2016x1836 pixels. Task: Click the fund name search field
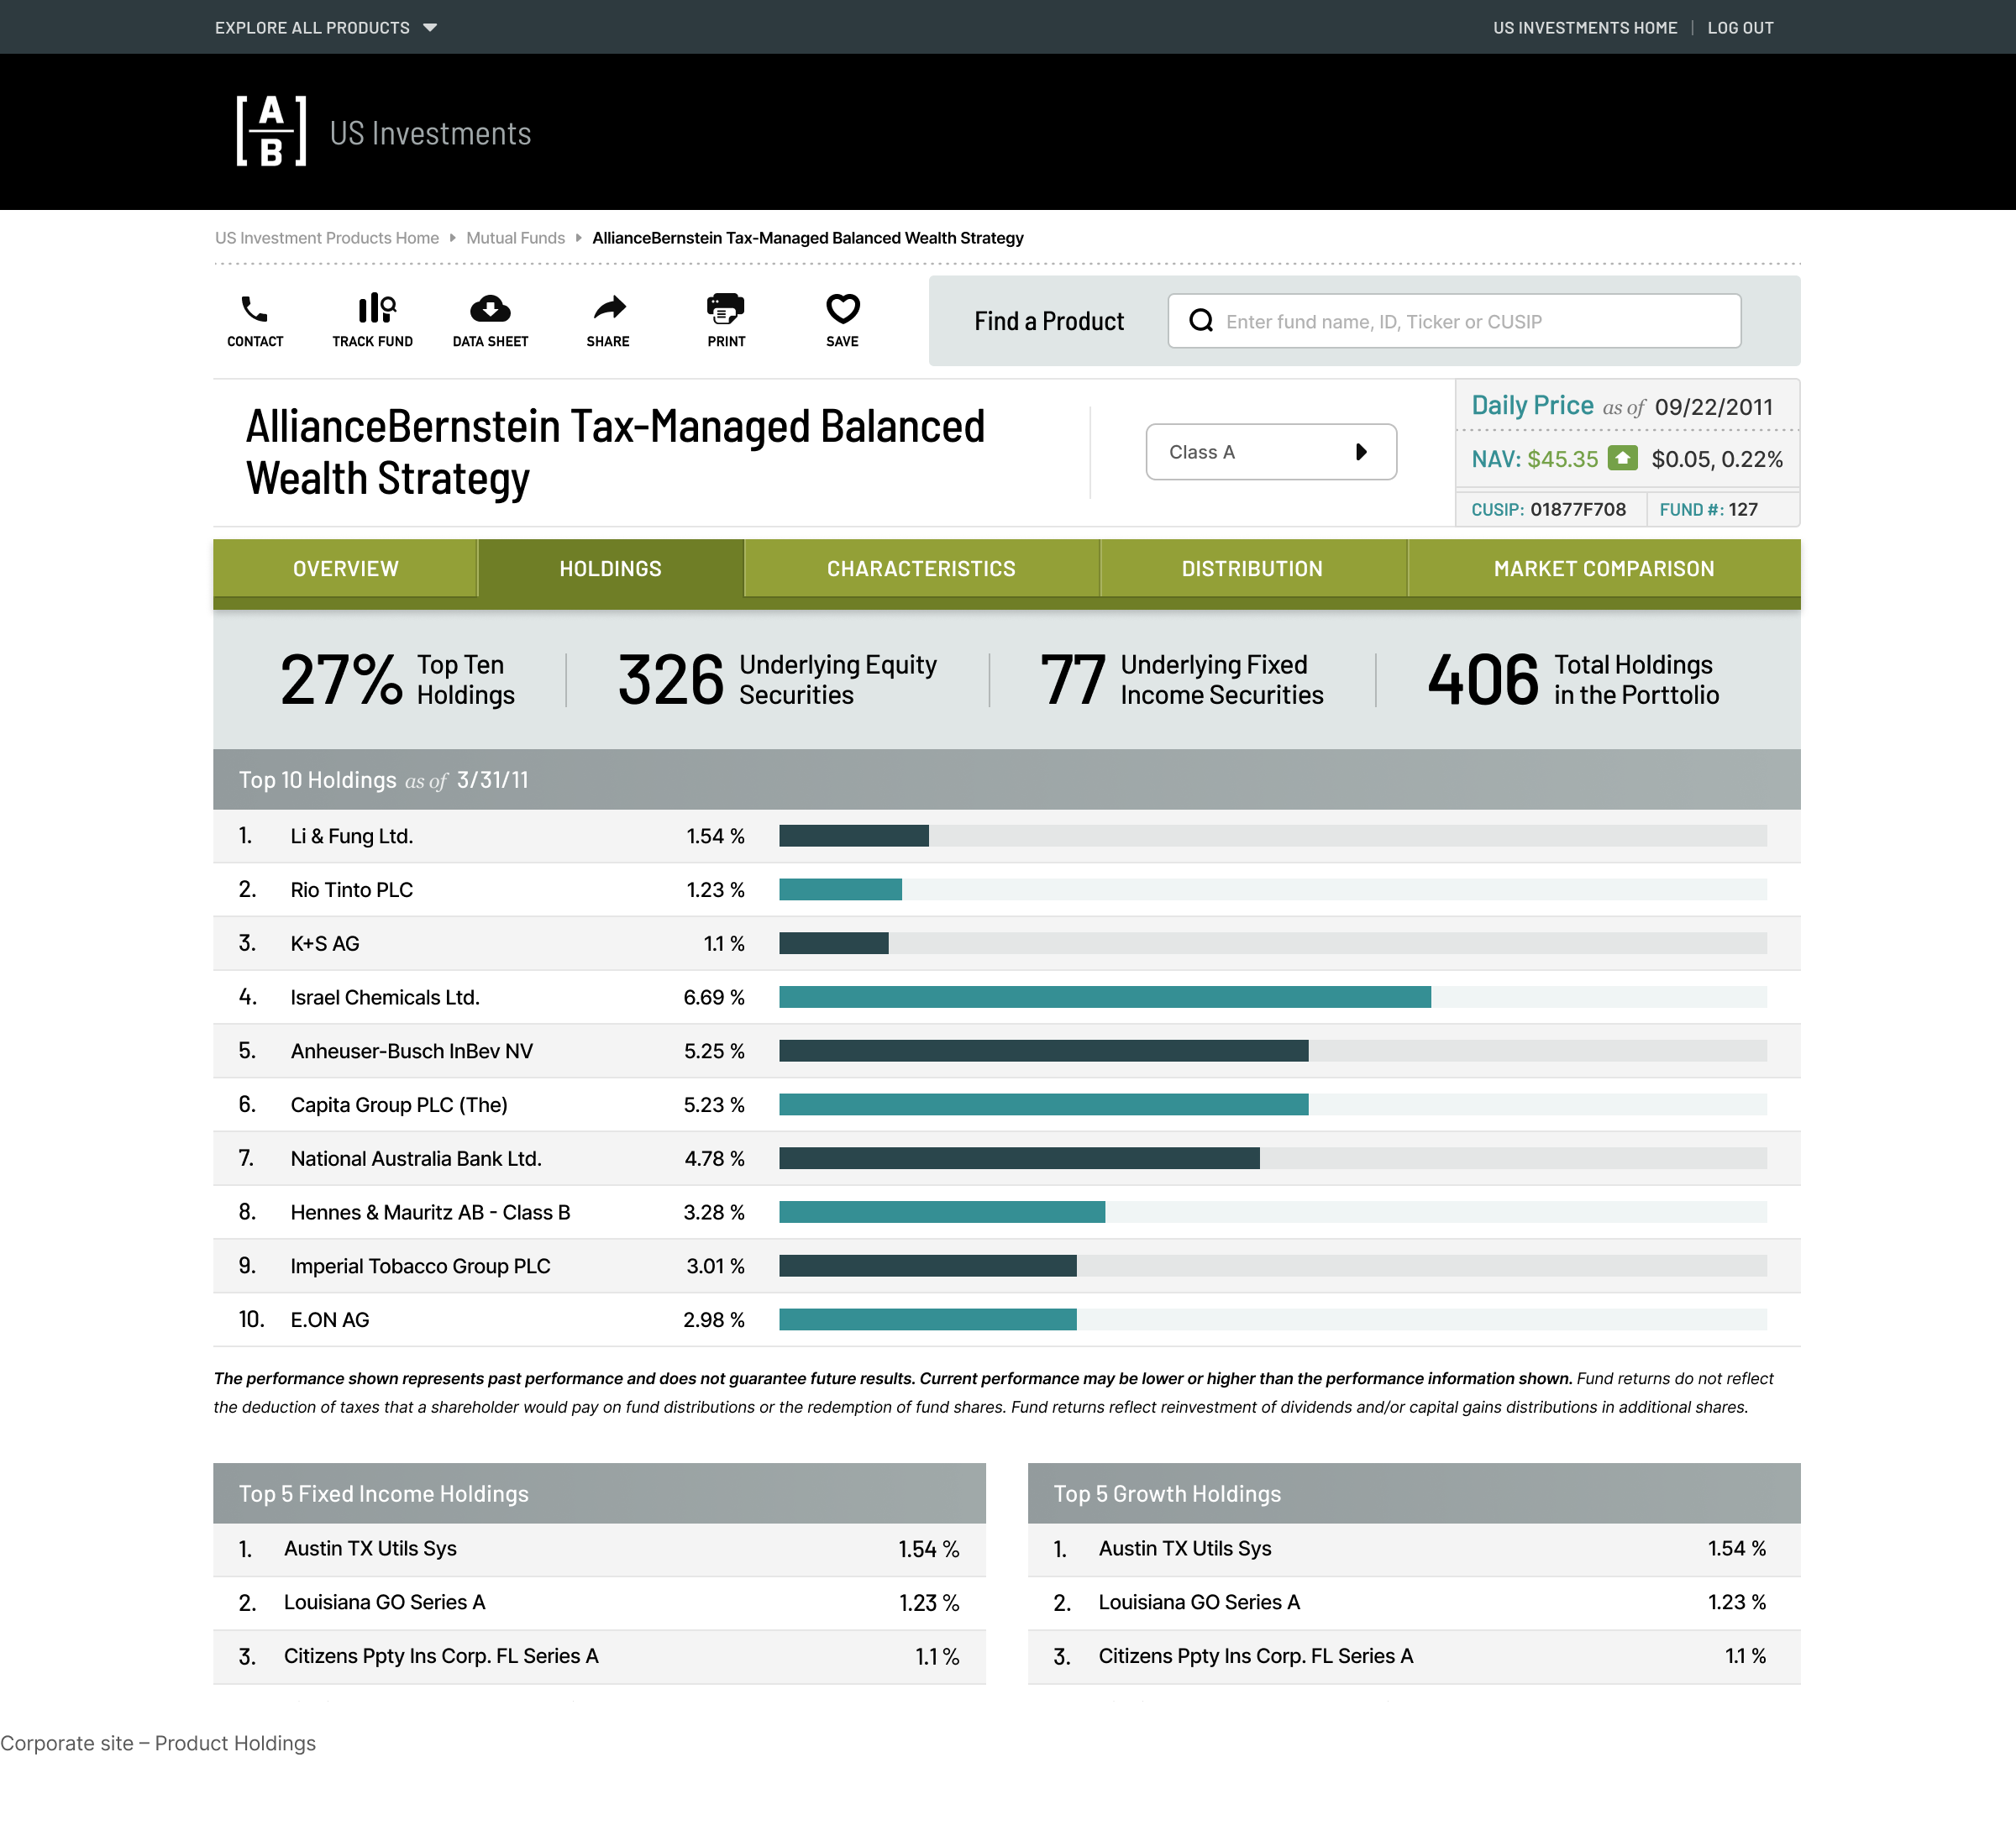click(x=1454, y=321)
